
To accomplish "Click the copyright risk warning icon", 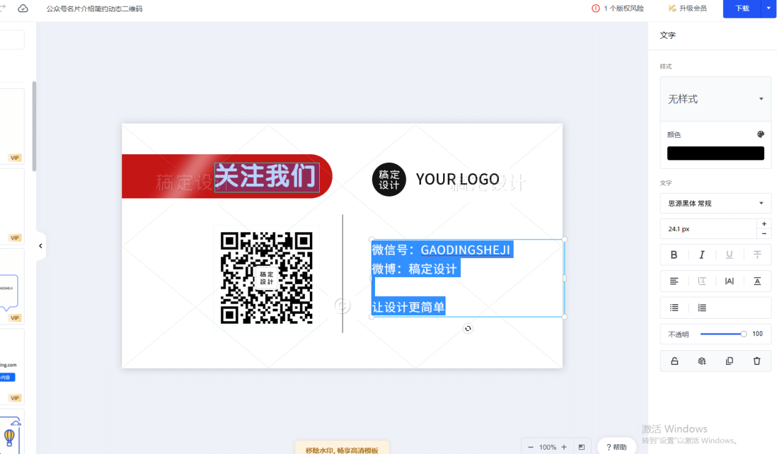I will pyautogui.click(x=595, y=9).
